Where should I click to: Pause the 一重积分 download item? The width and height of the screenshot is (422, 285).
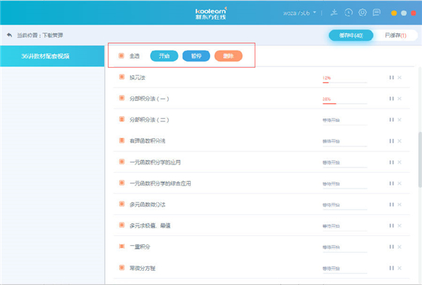pos(391,247)
